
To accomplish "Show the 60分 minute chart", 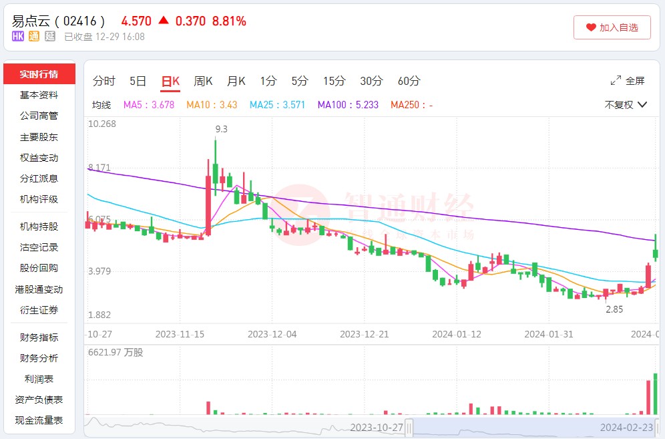I will pyautogui.click(x=409, y=81).
